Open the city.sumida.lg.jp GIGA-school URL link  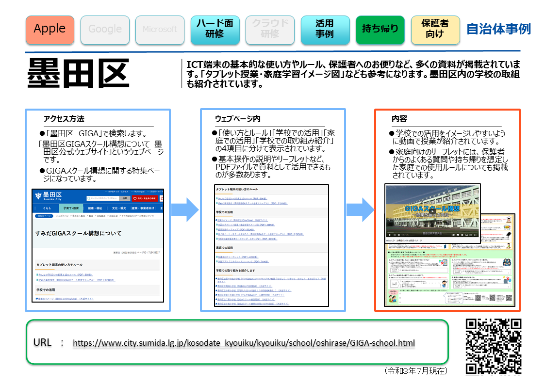coord(244,343)
